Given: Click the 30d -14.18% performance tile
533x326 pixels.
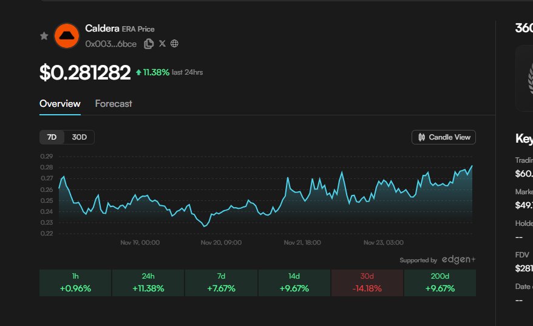Looking at the screenshot, I should [x=367, y=283].
